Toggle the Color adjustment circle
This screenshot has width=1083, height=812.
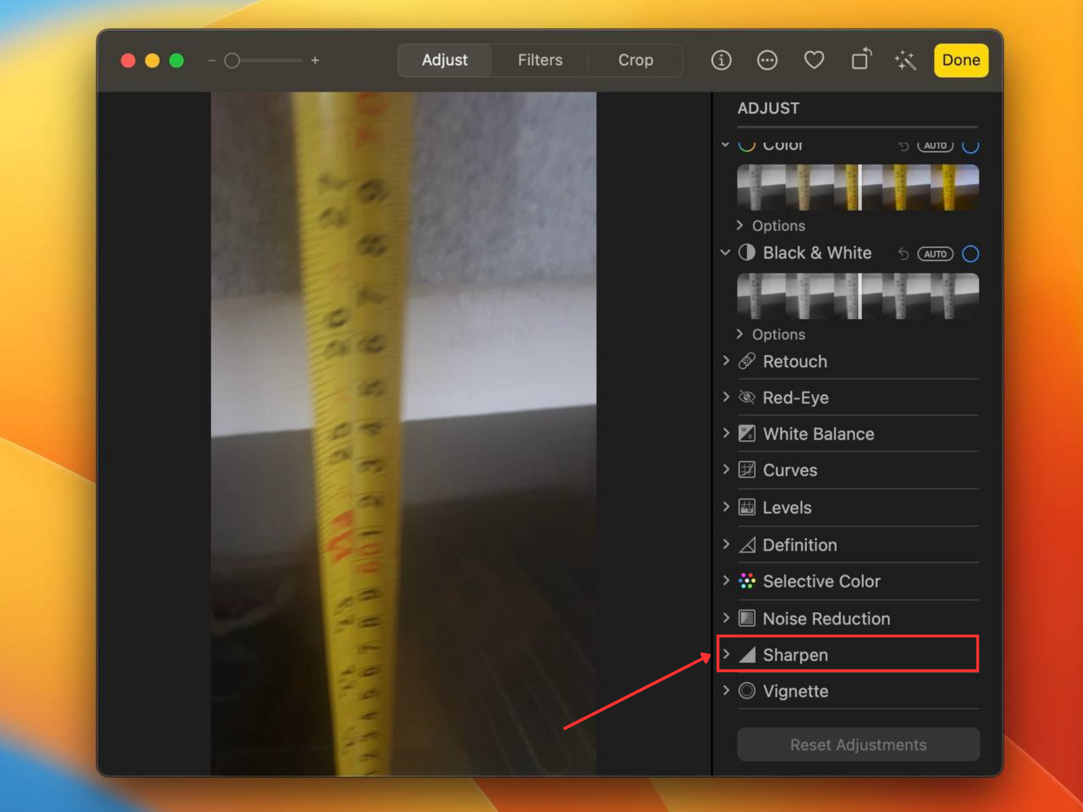(970, 146)
